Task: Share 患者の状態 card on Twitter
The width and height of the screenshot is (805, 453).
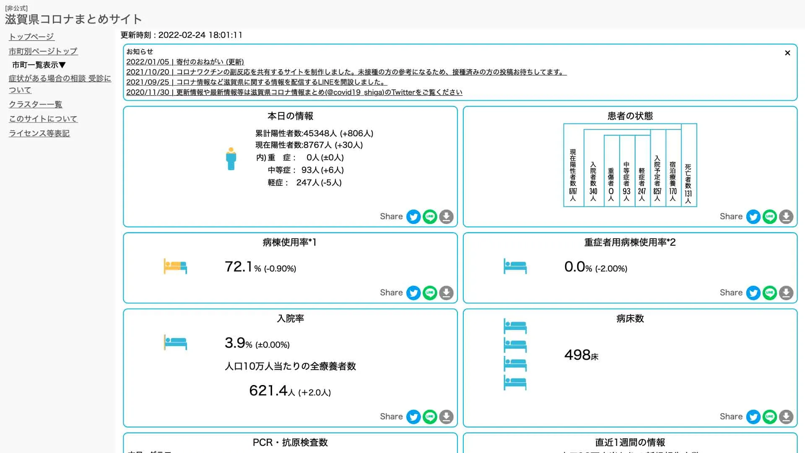Action: click(753, 217)
